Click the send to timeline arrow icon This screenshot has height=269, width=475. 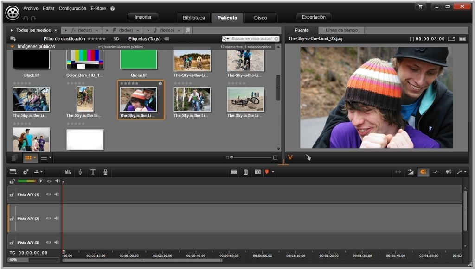tap(308, 157)
